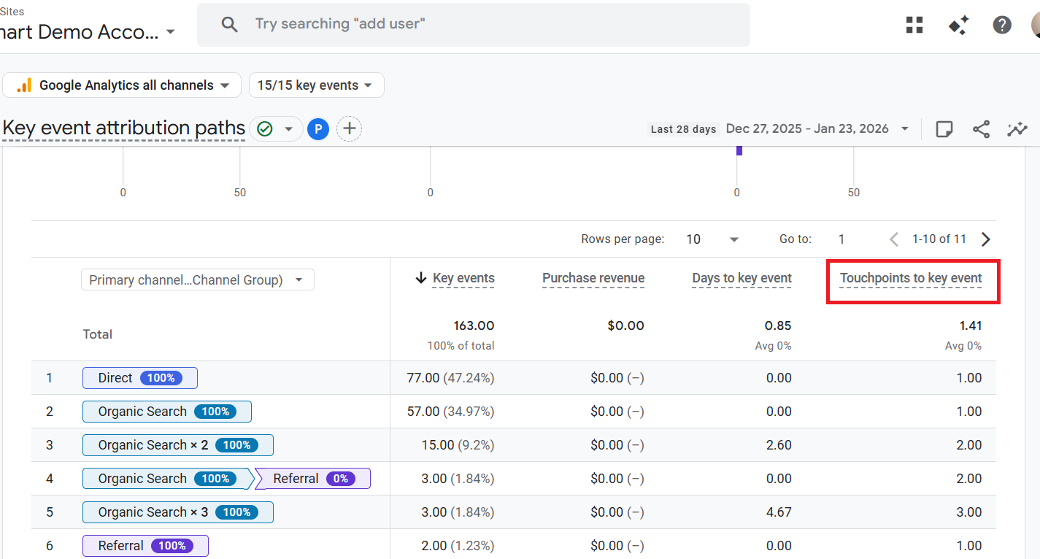Open the date range picker
Image resolution: width=1040 pixels, height=559 pixels.
pos(817,129)
